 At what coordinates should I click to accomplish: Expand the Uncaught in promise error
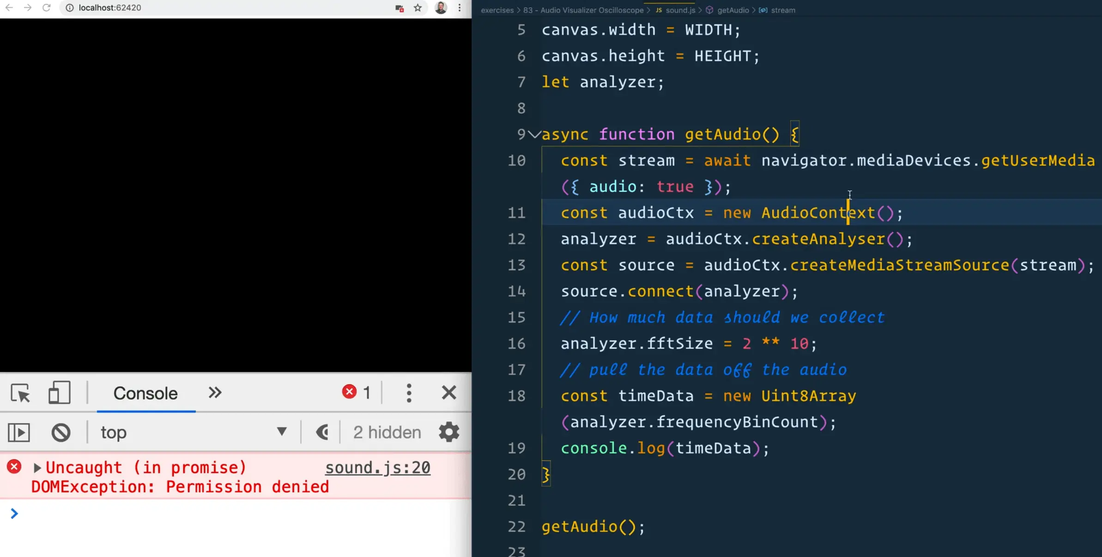[x=37, y=468]
